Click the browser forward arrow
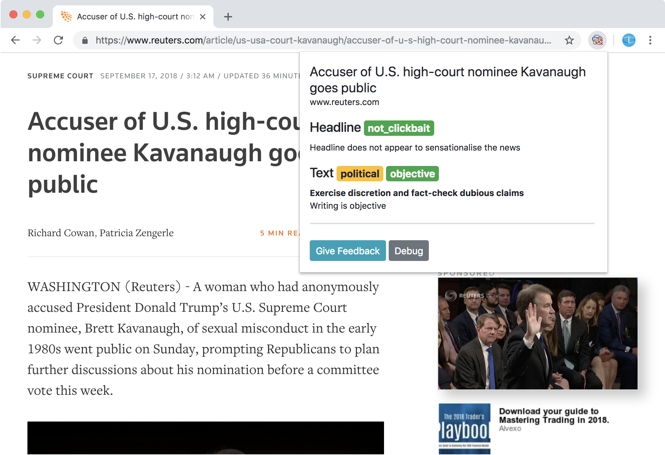The image size is (665, 455). pyautogui.click(x=37, y=40)
